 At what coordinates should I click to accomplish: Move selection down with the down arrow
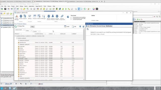tap(83, 26)
